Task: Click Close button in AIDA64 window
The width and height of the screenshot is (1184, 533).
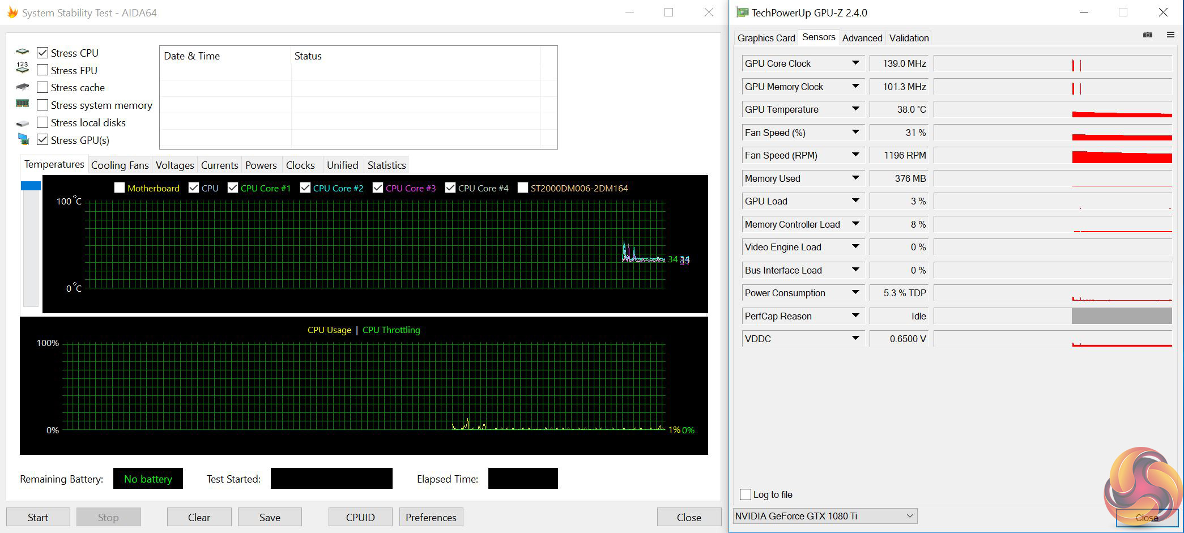Action: 689,517
